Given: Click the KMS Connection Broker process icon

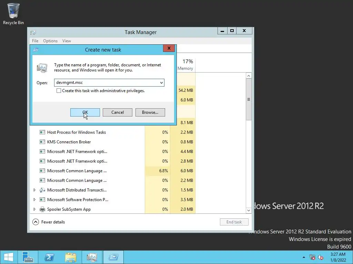Looking at the screenshot, I should point(42,142).
